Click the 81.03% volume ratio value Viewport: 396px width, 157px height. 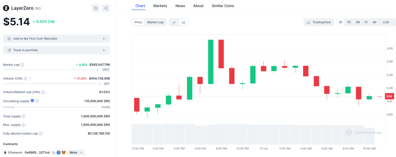pyautogui.click(x=104, y=92)
